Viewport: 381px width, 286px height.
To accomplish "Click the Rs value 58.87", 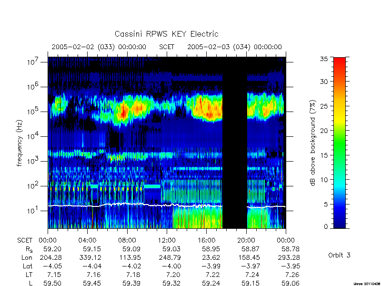I will 251,249.
